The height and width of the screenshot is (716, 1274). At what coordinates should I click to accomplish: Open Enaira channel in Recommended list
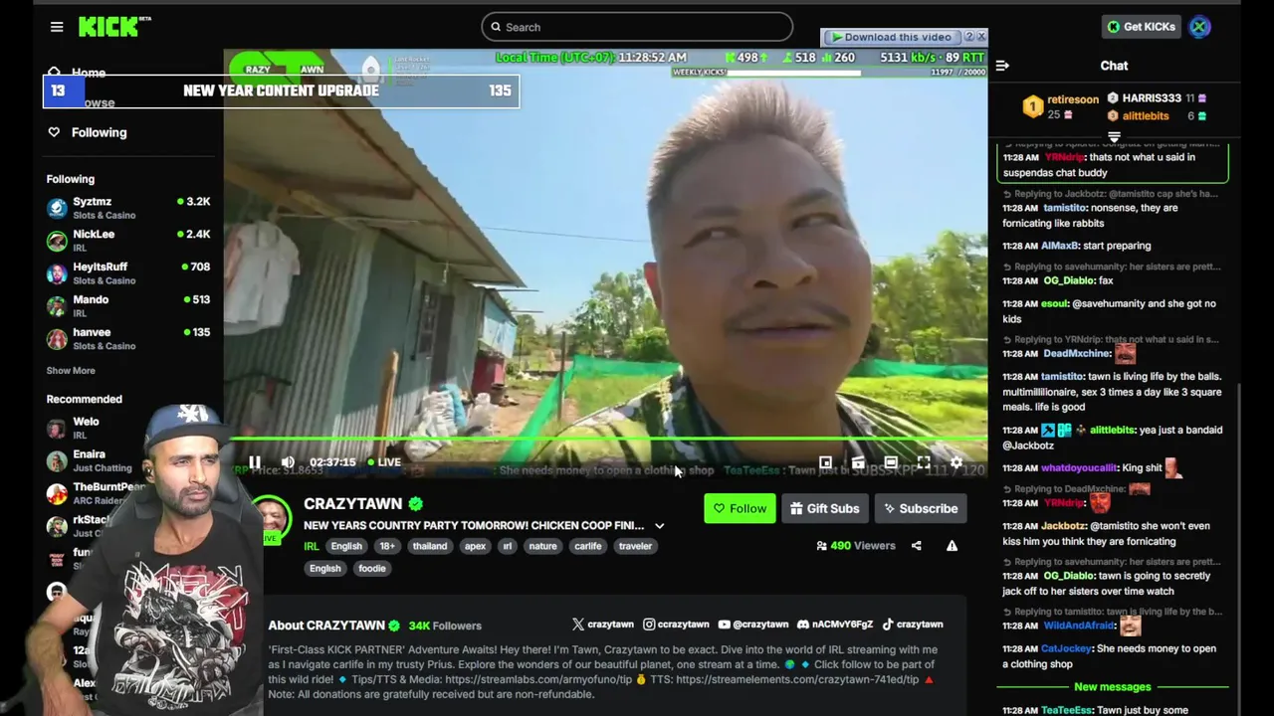[x=100, y=460]
